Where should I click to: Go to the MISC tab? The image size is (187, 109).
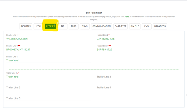pos(74,26)
